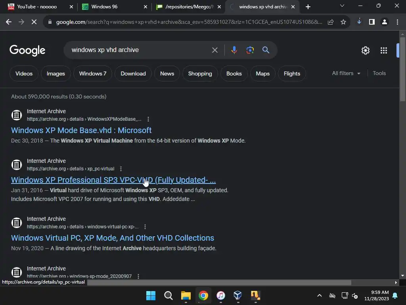Expand the All filters dropdown
Viewport: 406px width, 305px height.
click(346, 73)
